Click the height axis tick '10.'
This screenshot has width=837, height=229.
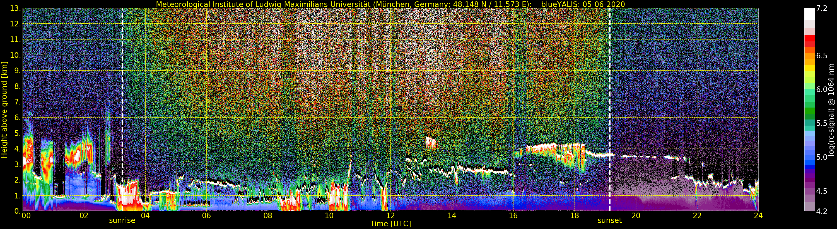pos(16,55)
